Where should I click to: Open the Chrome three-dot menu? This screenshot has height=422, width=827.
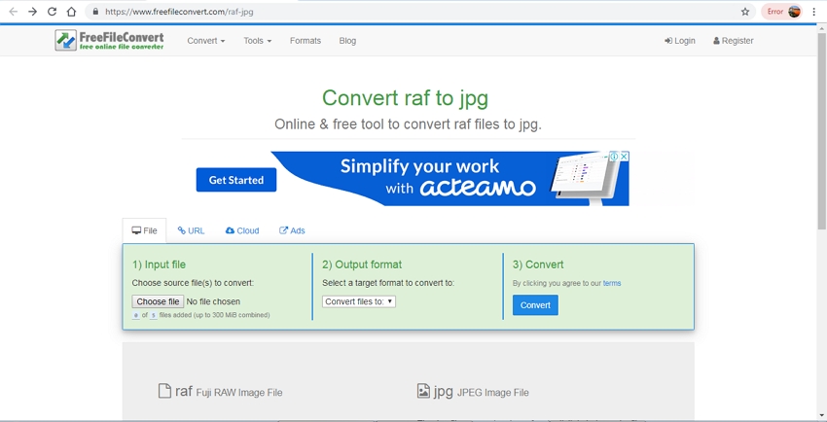(814, 12)
